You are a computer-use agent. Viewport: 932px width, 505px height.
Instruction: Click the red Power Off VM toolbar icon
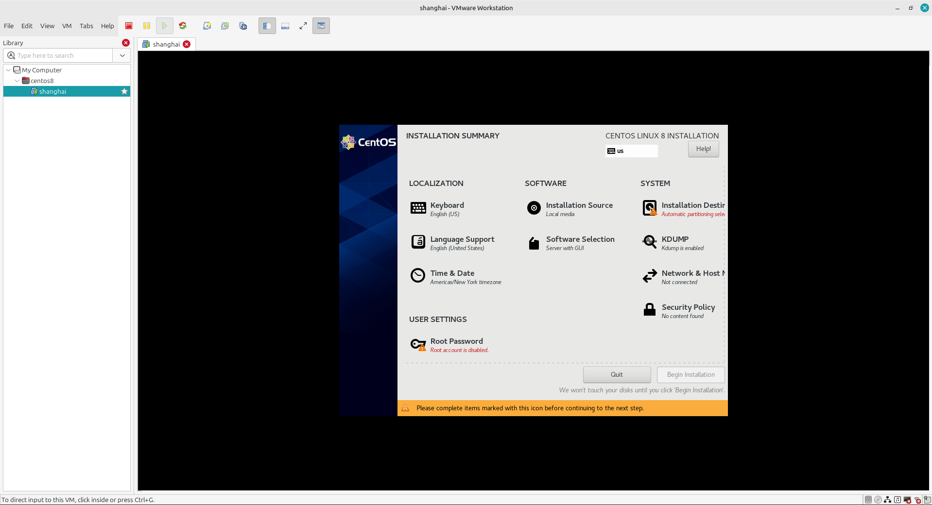point(129,26)
